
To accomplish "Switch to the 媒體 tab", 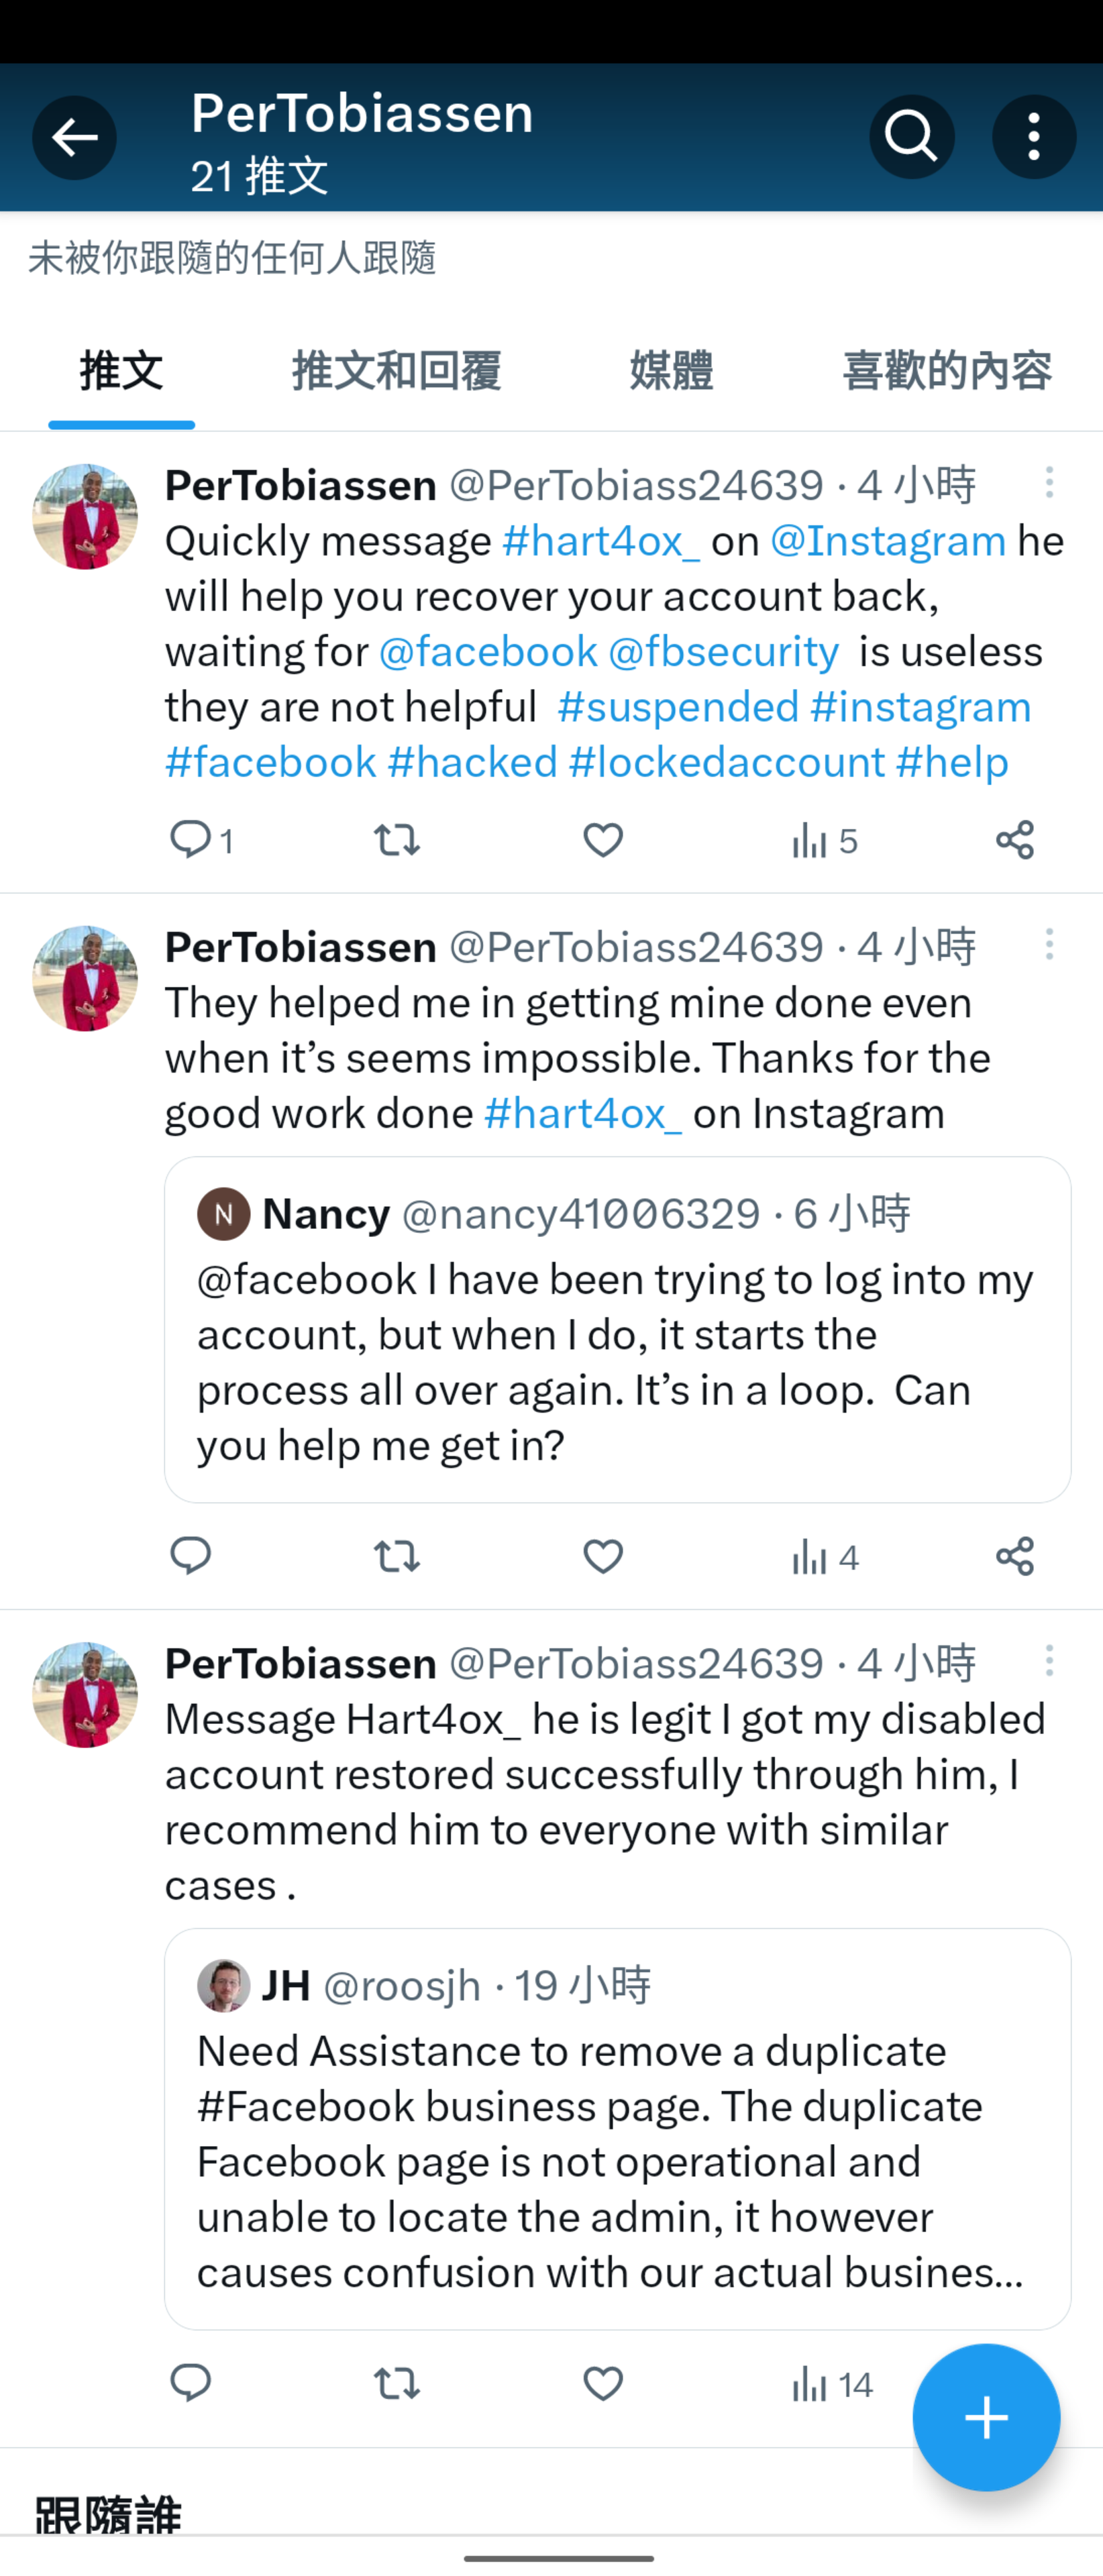I will (671, 371).
